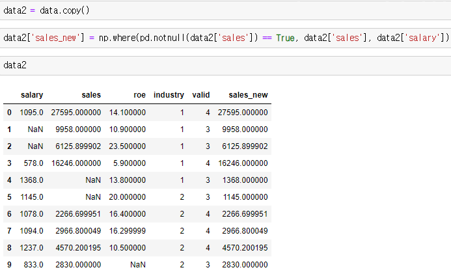Select row index 3 label
This screenshot has width=451, height=272.
pyautogui.click(x=9, y=163)
